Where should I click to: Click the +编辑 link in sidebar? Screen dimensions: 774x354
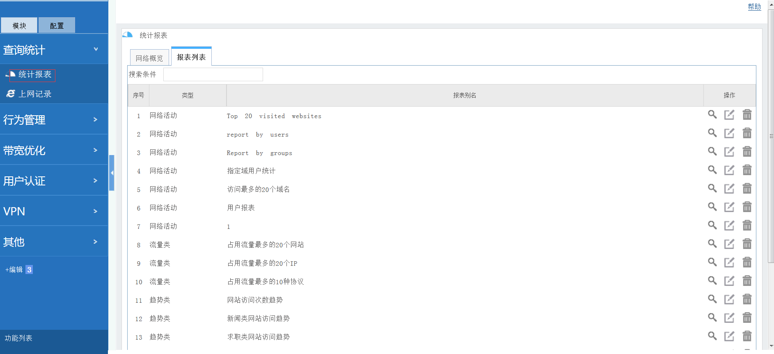click(14, 269)
